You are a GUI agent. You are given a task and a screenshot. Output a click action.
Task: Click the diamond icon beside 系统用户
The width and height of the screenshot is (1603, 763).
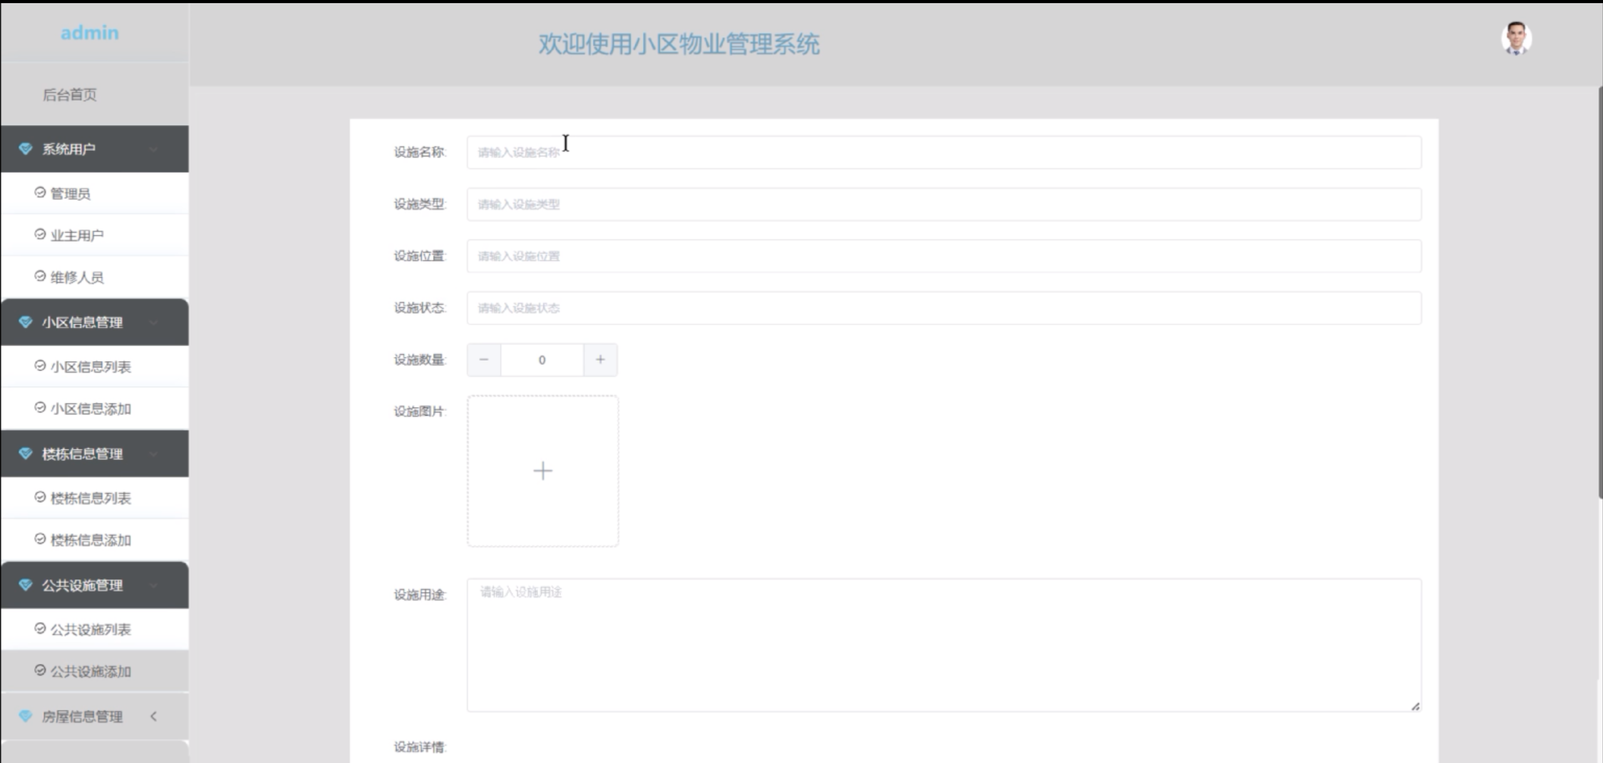[x=25, y=149]
